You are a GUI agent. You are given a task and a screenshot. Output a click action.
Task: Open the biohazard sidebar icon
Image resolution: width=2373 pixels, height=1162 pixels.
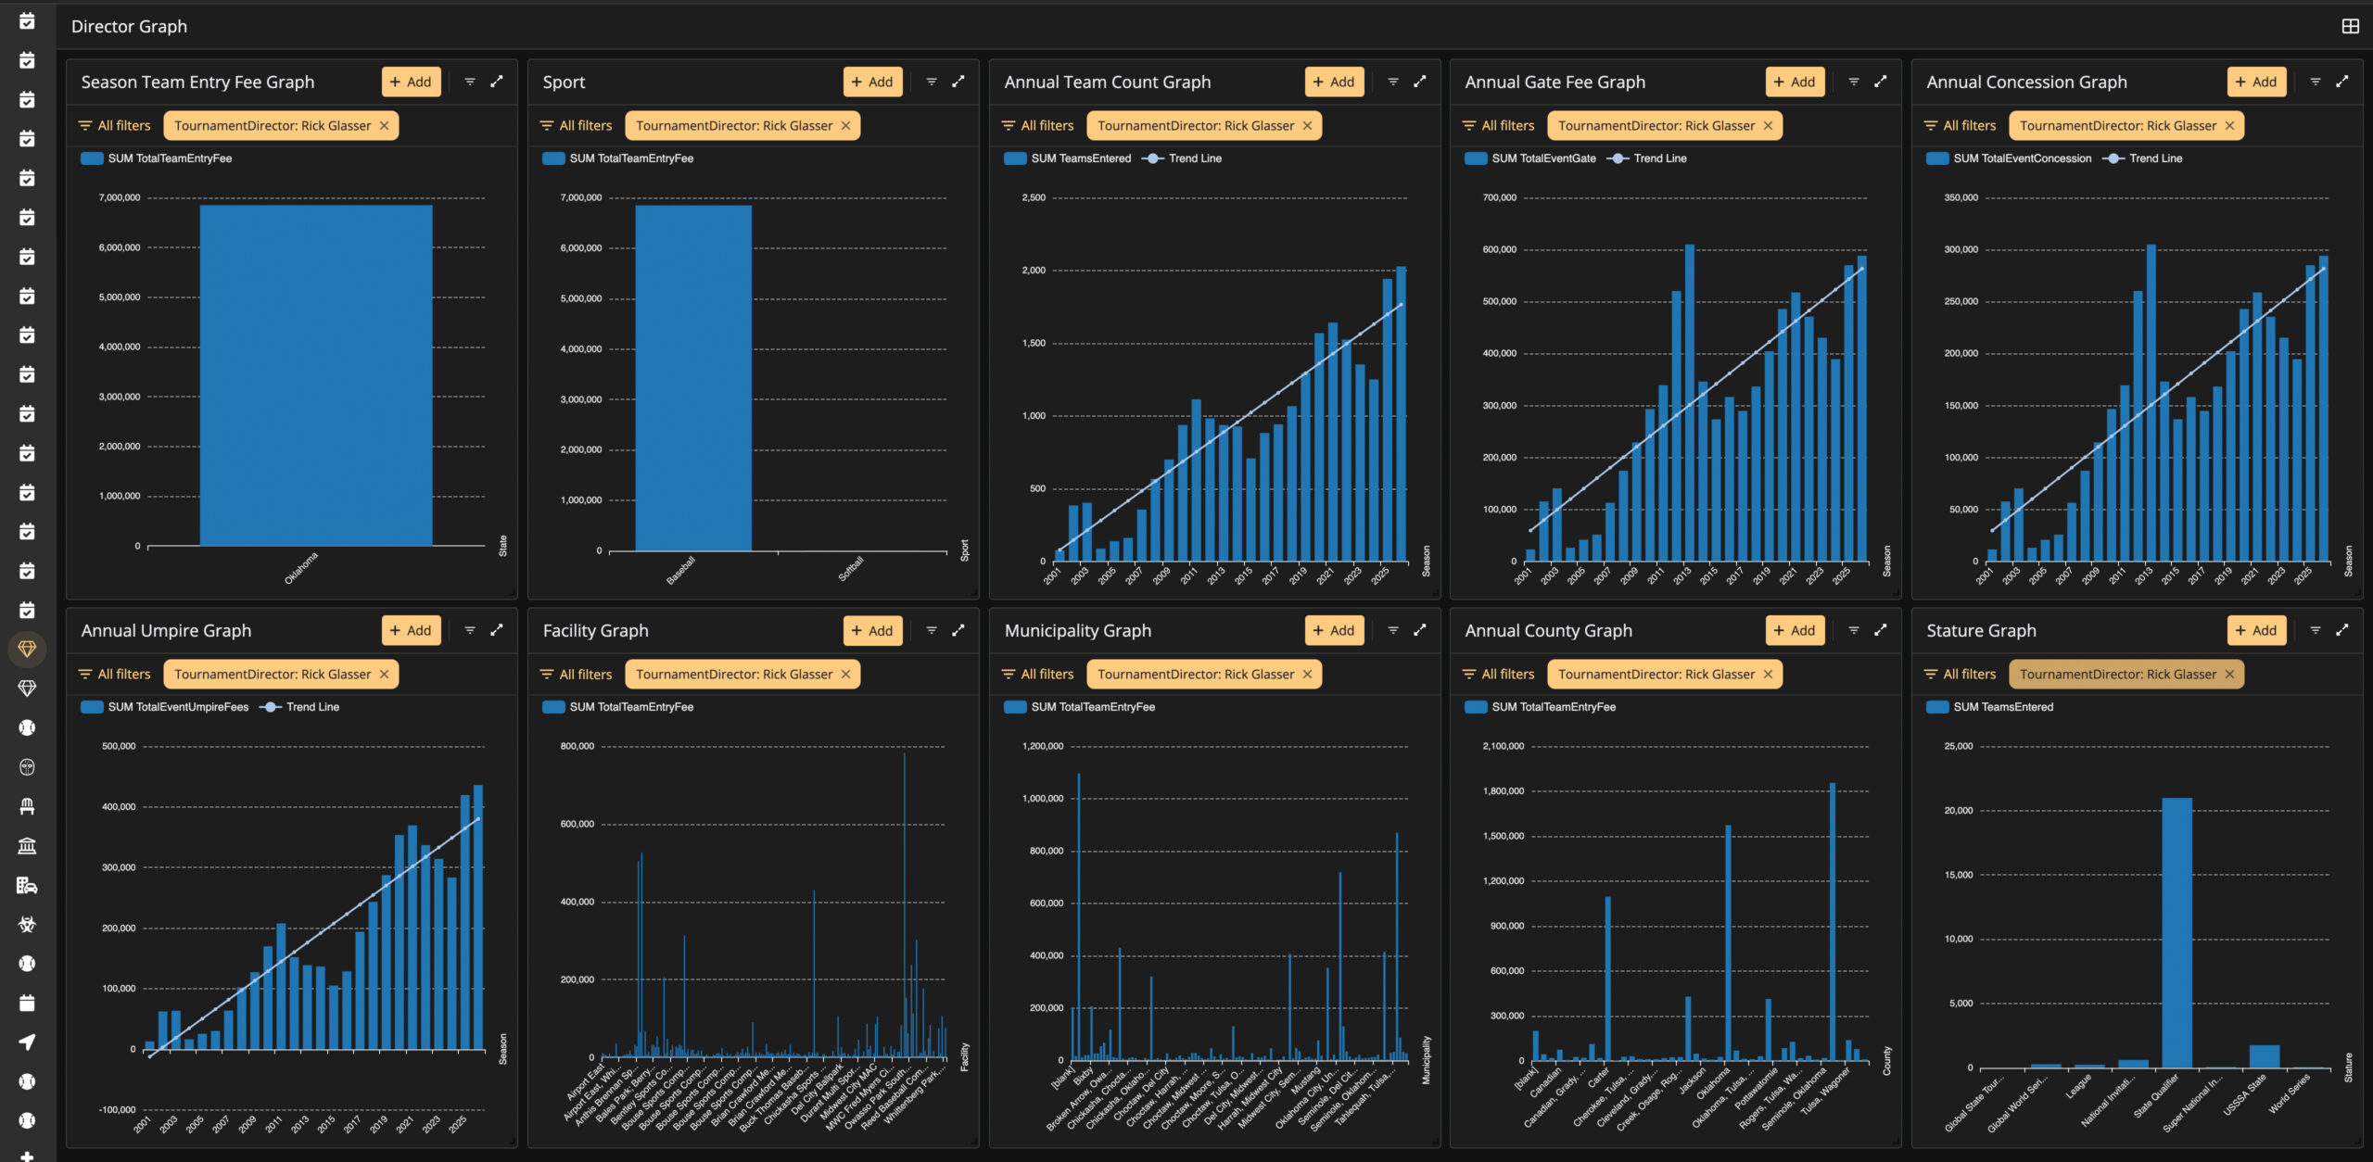tap(27, 924)
